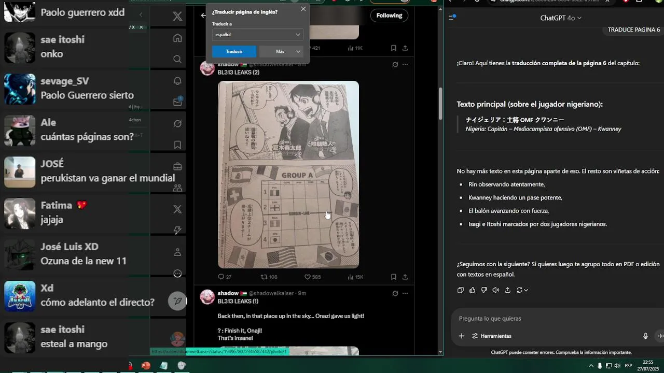This screenshot has height=373, width=664.
Task: Click shadow avatar on LEAKS (2) post
Action: [207, 68]
